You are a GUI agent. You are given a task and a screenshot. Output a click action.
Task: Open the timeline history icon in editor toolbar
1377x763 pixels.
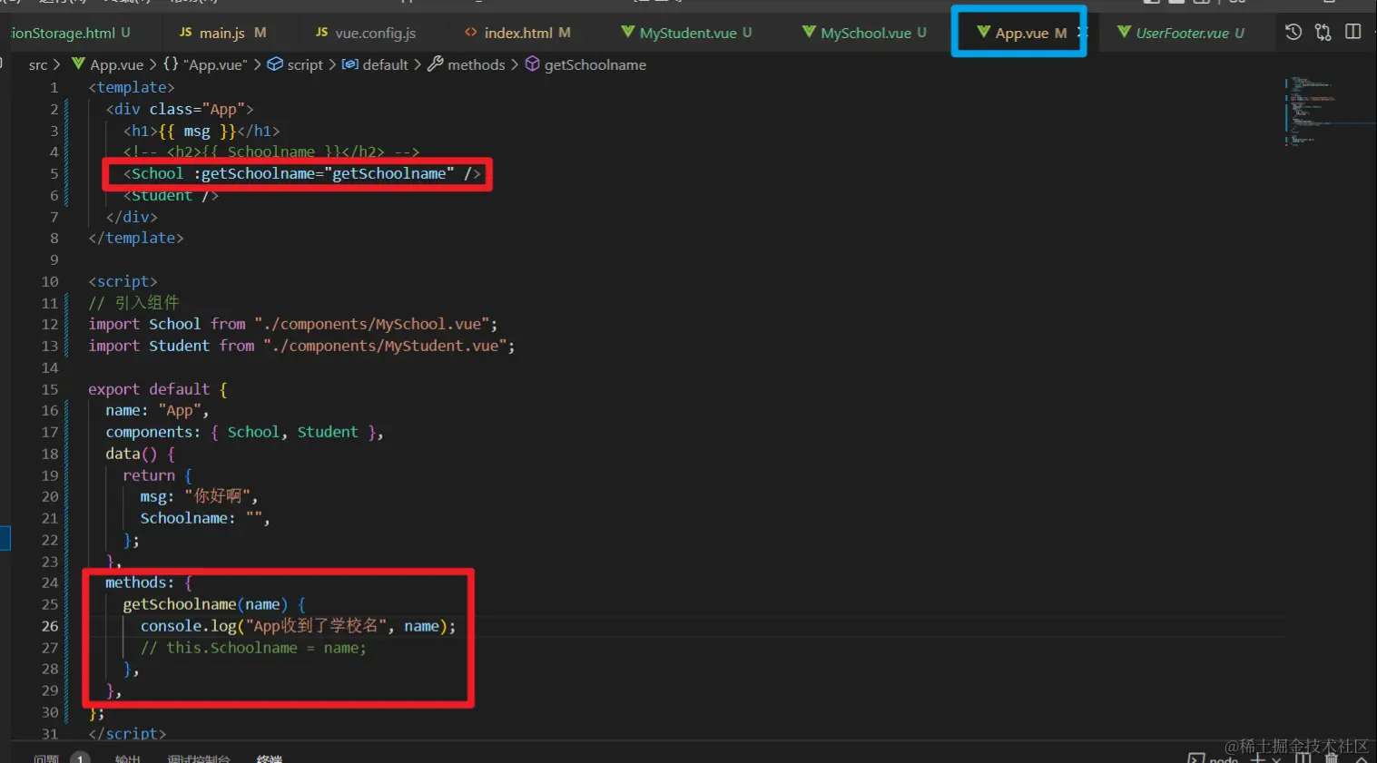pyautogui.click(x=1293, y=33)
